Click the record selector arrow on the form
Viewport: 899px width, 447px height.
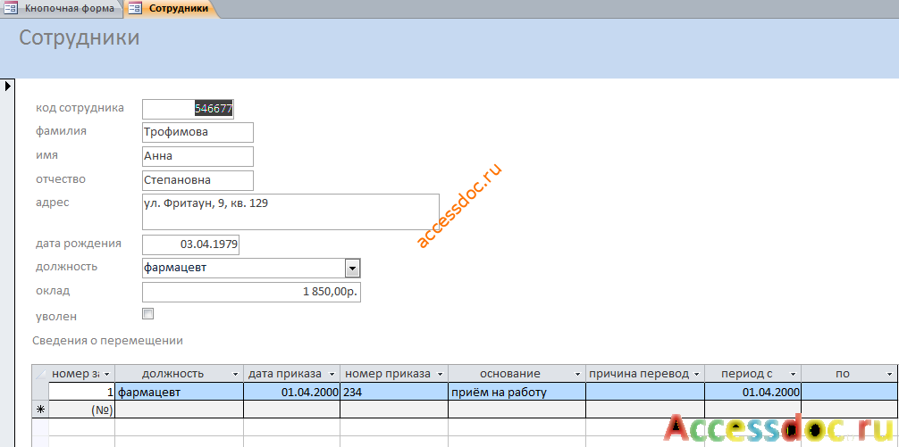7,87
